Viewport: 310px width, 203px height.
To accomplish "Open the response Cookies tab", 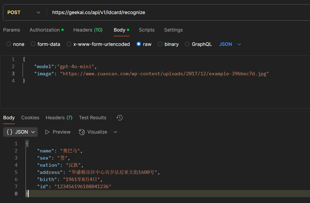I will click(x=30, y=118).
